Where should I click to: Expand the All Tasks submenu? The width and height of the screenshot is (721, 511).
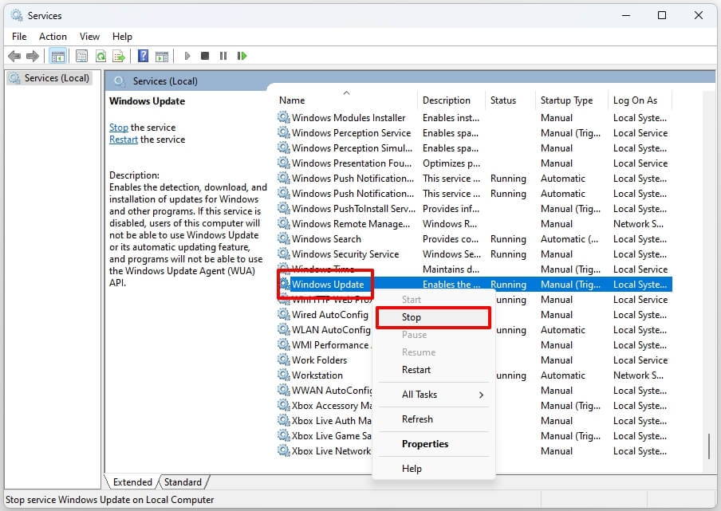coord(433,395)
